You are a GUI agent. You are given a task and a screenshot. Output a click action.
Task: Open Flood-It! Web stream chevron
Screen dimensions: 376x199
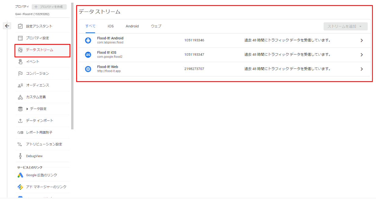[362, 69]
